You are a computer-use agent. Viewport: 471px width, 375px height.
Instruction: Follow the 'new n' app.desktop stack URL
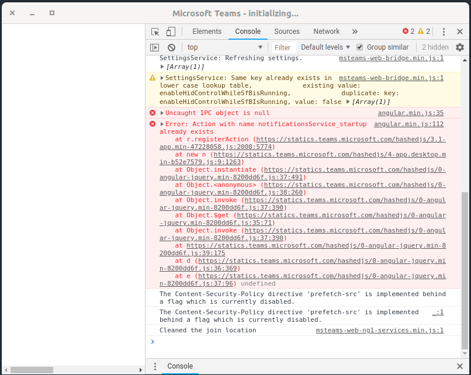[303, 158]
